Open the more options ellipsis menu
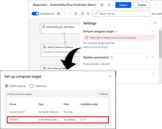162x129 pixels. 156,5
